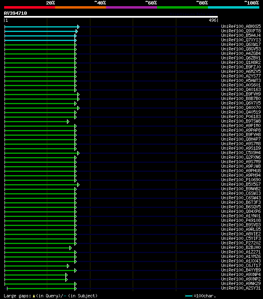Click the UniRef100_B5A4J4 hit label
Screen dimensions: 263x299
241,35
